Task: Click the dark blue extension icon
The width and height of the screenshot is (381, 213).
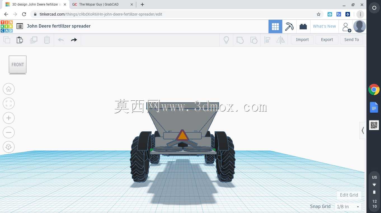Action: point(348,14)
